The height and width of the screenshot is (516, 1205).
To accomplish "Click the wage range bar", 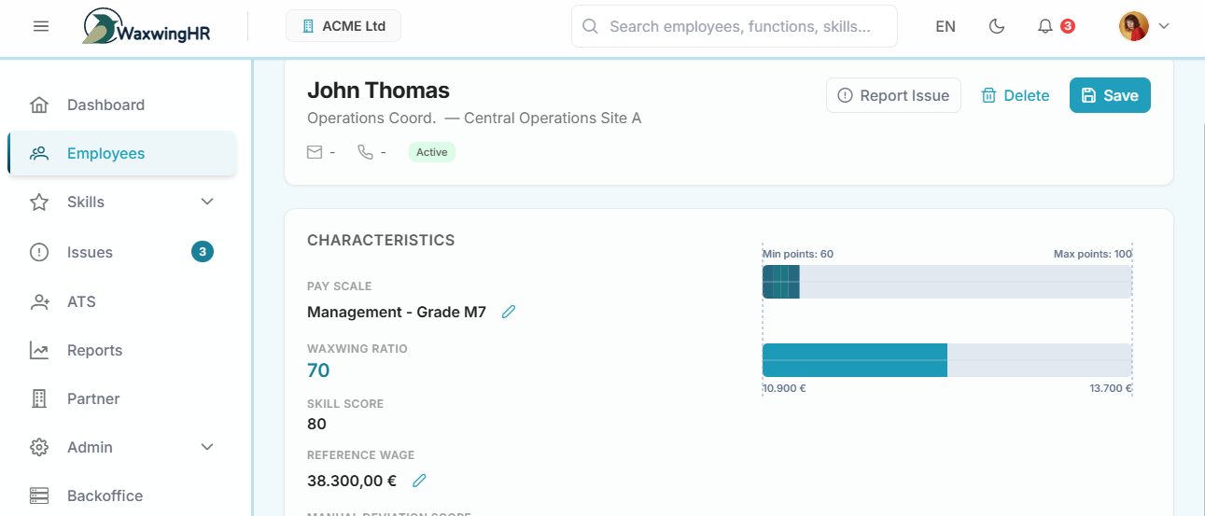I will [946, 360].
